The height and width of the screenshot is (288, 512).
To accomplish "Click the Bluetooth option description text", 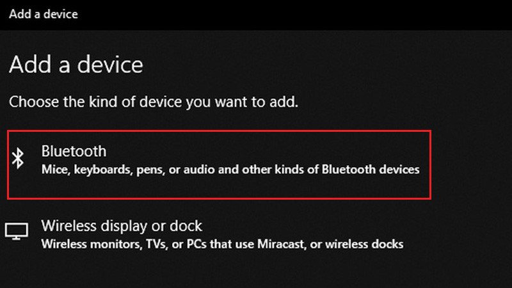I will (x=230, y=170).
